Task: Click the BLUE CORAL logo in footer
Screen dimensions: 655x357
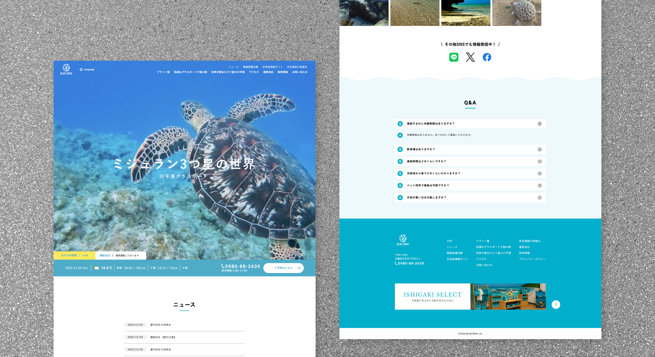Action: click(x=403, y=239)
